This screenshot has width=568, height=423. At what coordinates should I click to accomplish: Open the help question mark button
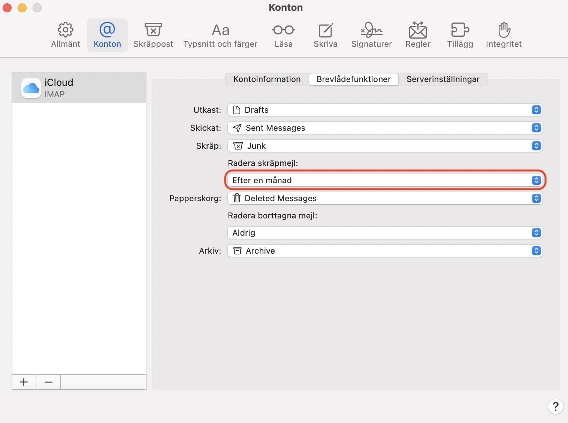click(x=556, y=407)
